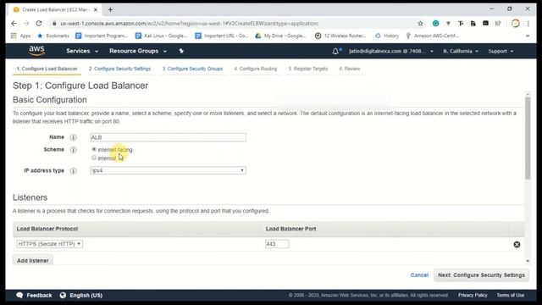The width and height of the screenshot is (542, 305).
Task: Expand the Resource Groups menu
Action: (138, 51)
